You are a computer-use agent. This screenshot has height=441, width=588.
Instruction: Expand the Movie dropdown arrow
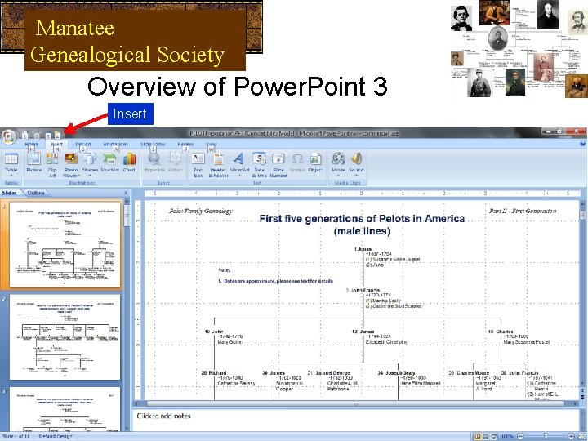coord(338,175)
